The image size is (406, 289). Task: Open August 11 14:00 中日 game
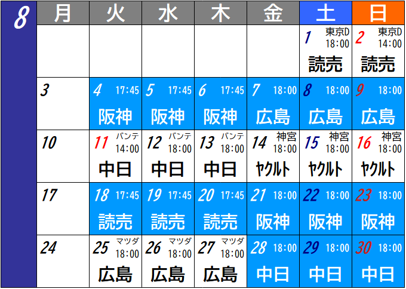115,156
